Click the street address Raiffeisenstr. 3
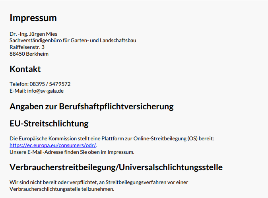268x198 pixels. [27, 47]
